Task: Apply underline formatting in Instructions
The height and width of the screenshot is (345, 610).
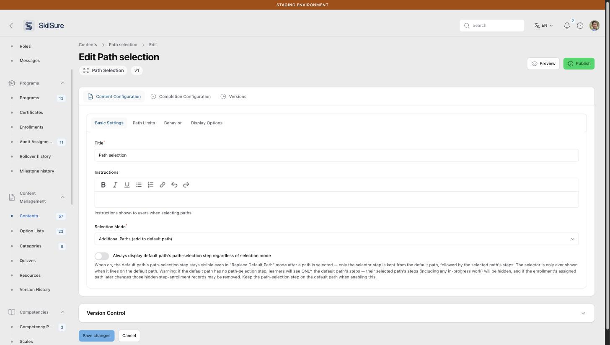Action: point(127,185)
